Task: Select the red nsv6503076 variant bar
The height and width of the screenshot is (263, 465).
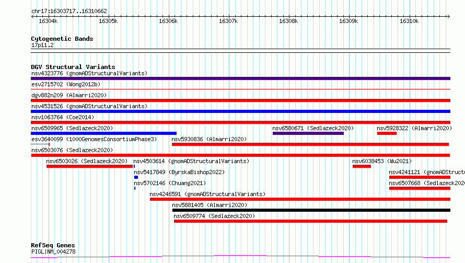Action: 240,155
